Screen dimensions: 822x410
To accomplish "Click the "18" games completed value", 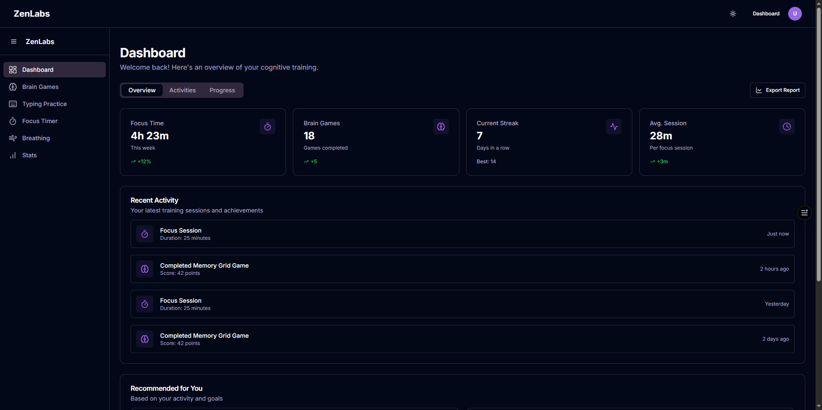I will pyautogui.click(x=309, y=136).
